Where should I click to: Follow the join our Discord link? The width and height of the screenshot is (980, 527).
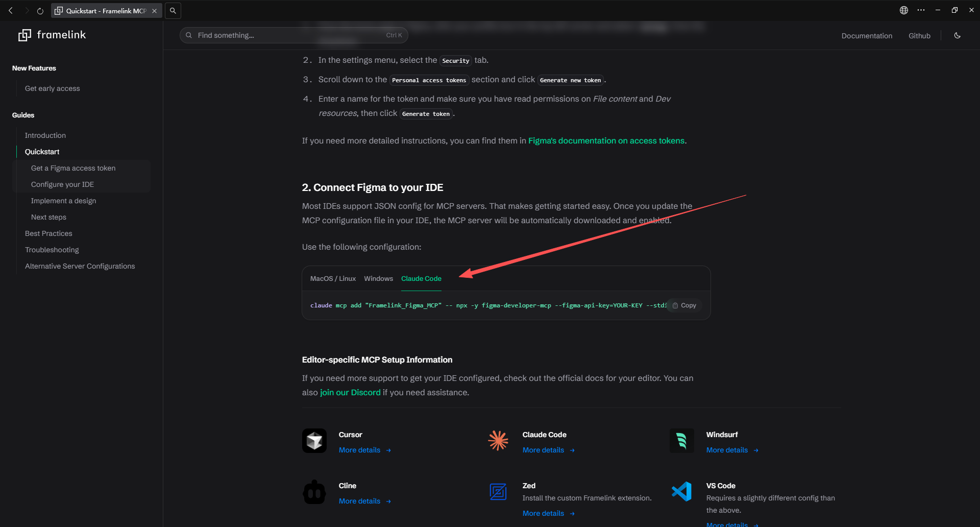[350, 392]
